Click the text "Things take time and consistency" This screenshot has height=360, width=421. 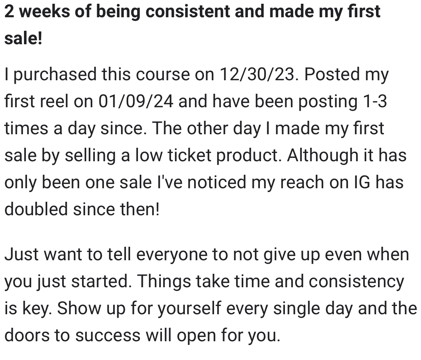[271, 282]
